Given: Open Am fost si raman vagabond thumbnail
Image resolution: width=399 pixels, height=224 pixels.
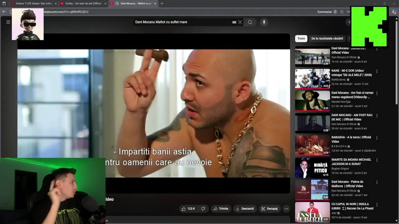Looking at the screenshot, I should 312,101.
